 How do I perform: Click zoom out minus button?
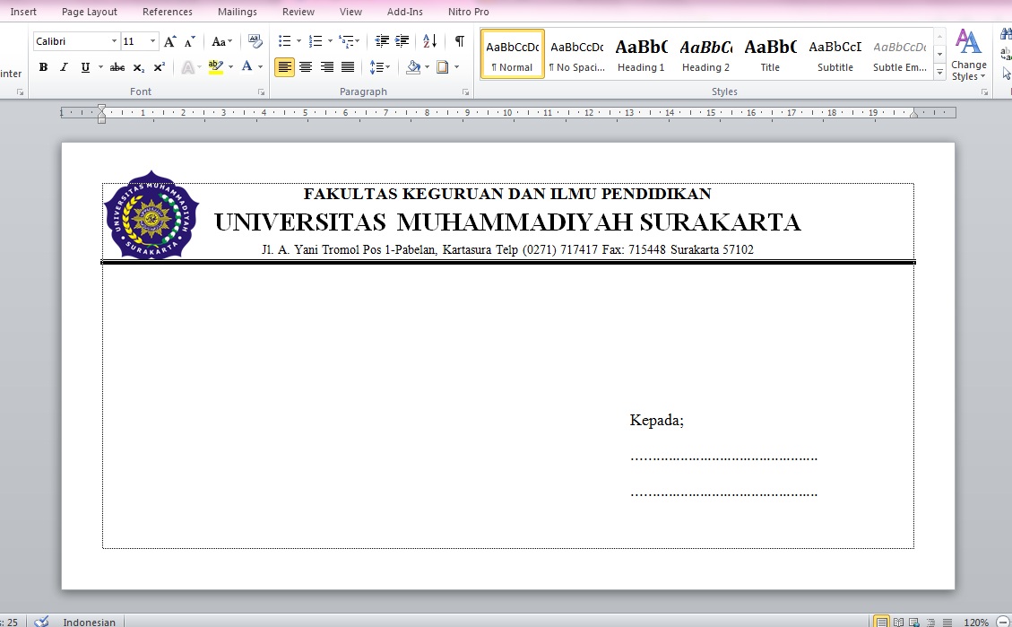coord(1004,622)
